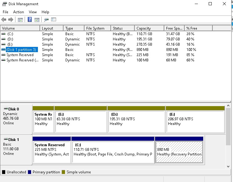Sort by the Volume column header
The image size is (233, 182).
coord(20,28)
